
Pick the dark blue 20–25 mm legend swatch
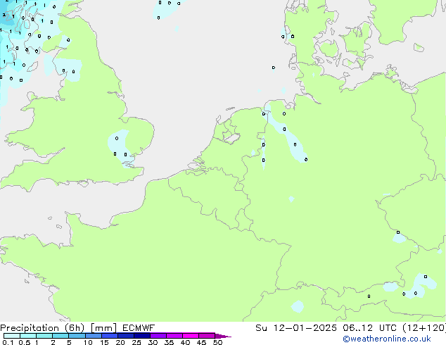tap(128, 336)
